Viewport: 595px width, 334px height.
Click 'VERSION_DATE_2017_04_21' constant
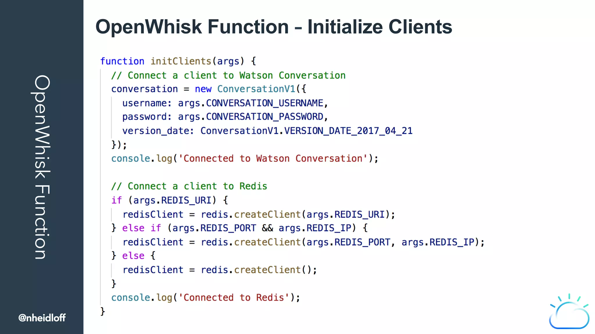tap(348, 131)
